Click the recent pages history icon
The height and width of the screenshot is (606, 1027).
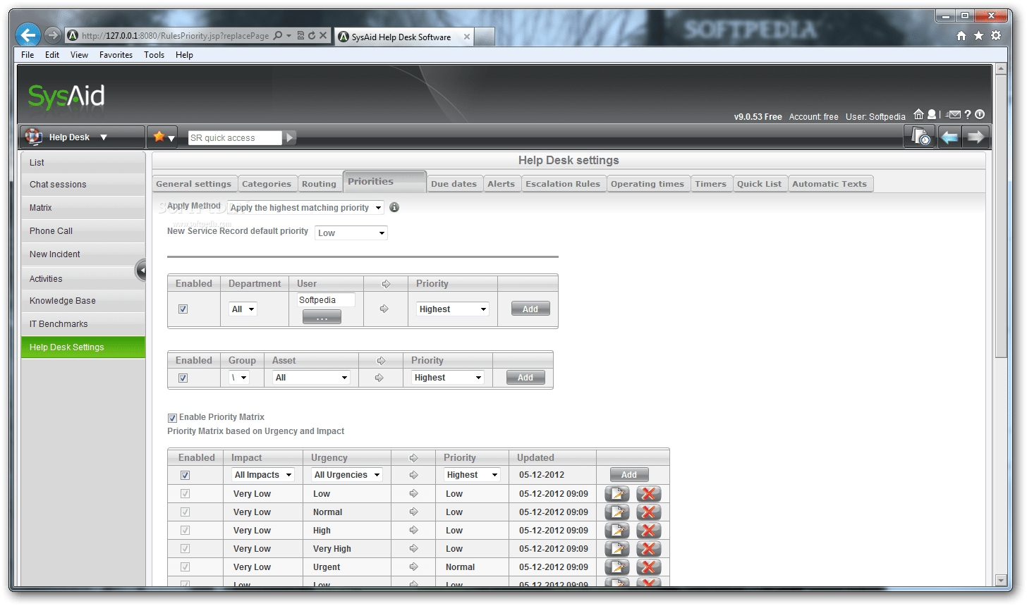(920, 136)
